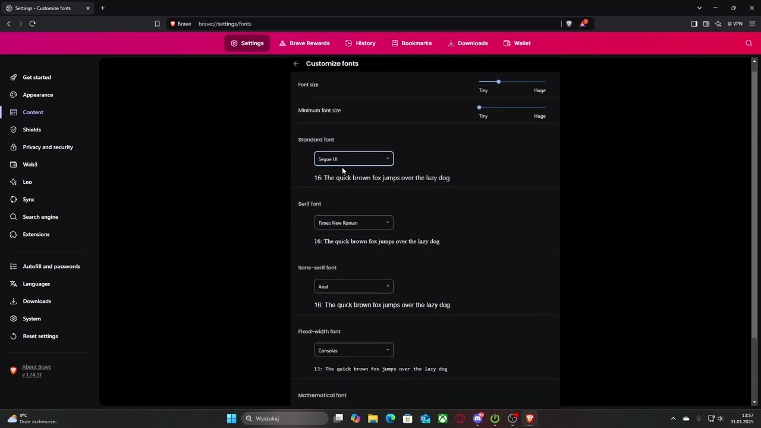Open Extensions in the sidebar
Viewport: 761px width, 428px height.
pyautogui.click(x=36, y=234)
